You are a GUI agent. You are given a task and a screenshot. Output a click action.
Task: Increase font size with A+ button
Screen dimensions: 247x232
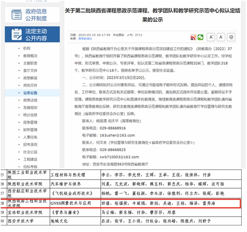(211, 37)
